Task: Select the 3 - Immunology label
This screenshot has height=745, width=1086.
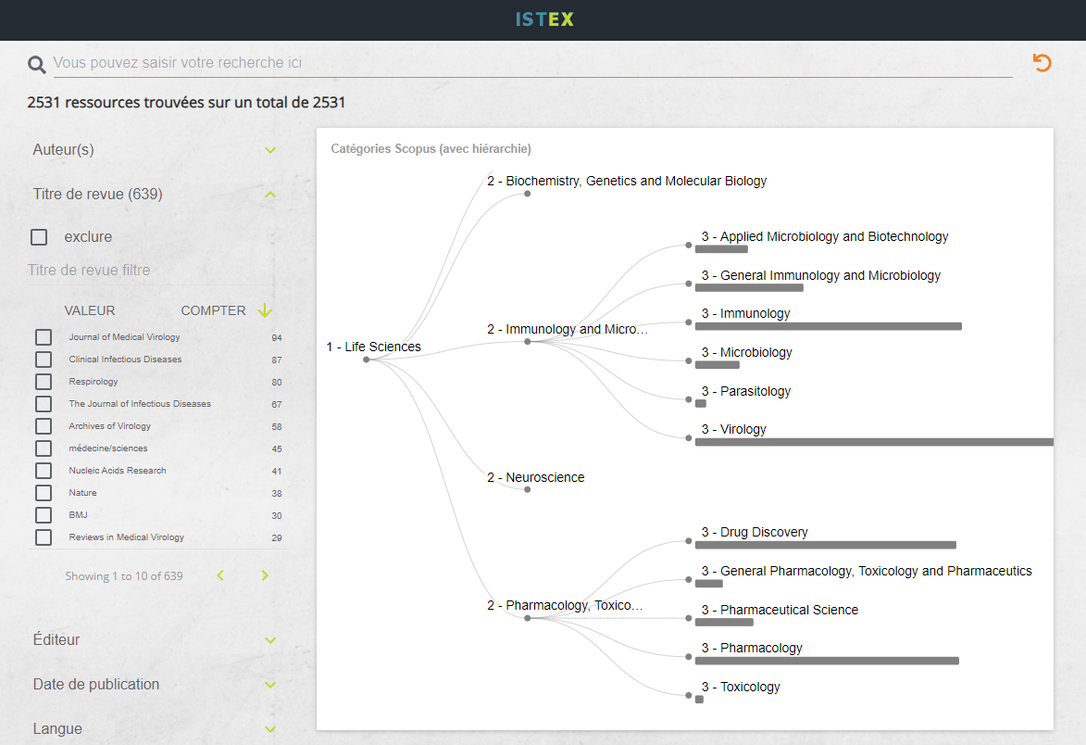Action: [746, 313]
